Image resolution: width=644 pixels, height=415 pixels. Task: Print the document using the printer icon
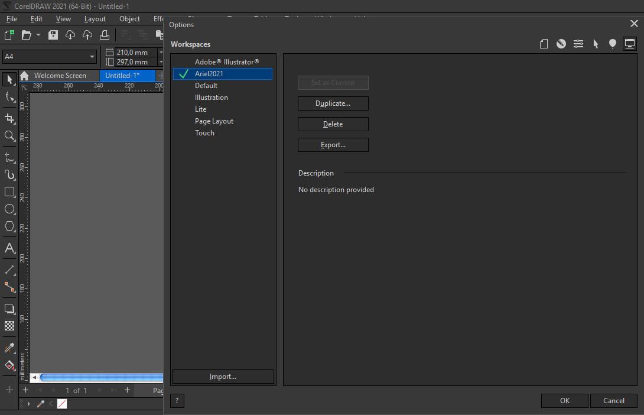[105, 35]
